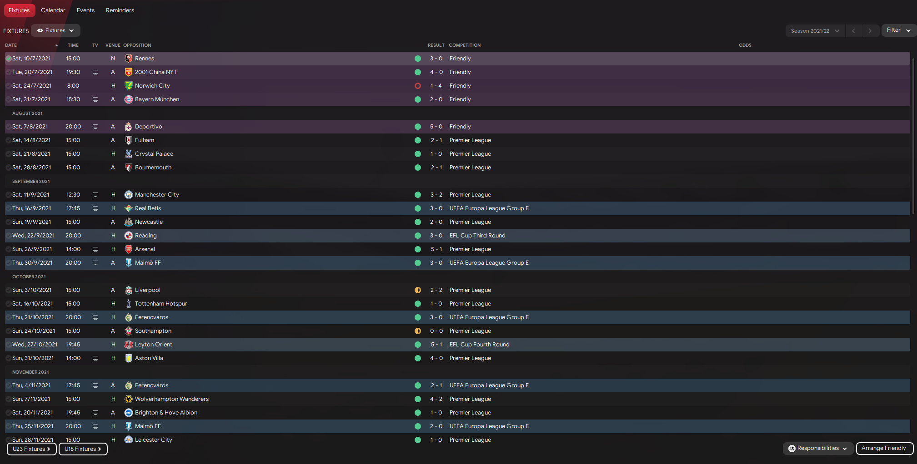Viewport: 917px width, 464px height.
Task: Click the Norwich City club badge
Action: pos(129,86)
